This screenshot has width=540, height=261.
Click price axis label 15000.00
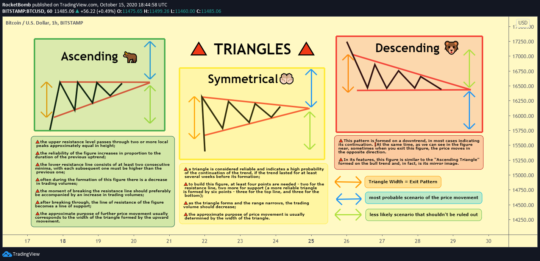coord(524,175)
